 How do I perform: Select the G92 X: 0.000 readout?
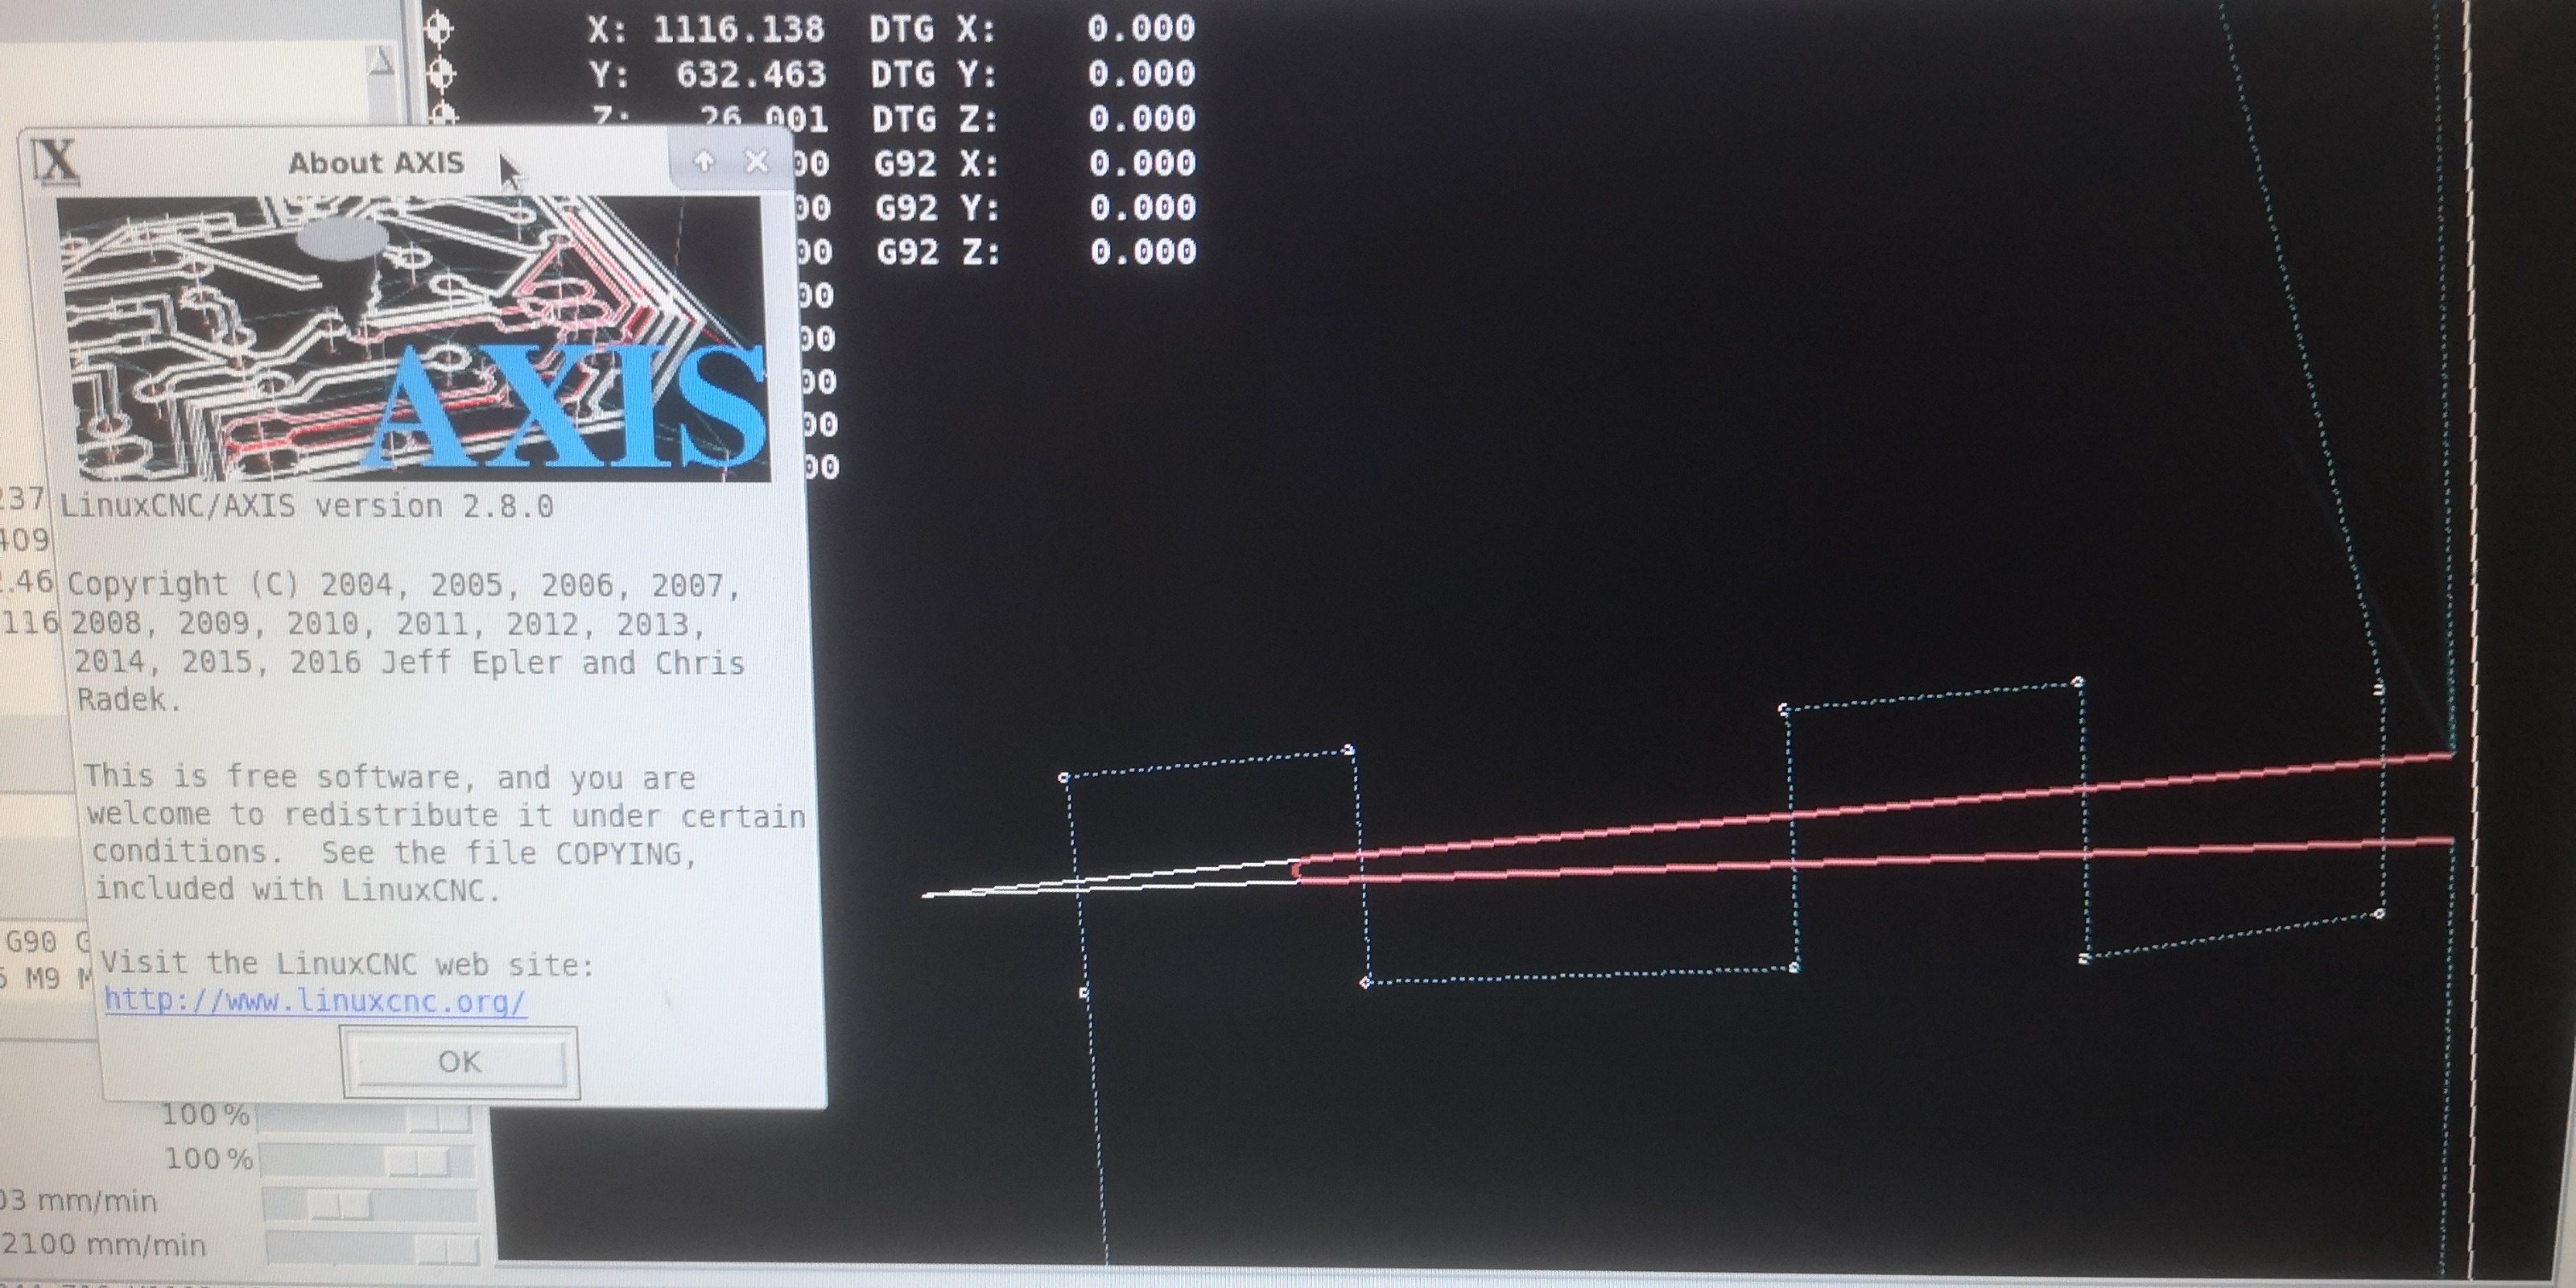1035,163
